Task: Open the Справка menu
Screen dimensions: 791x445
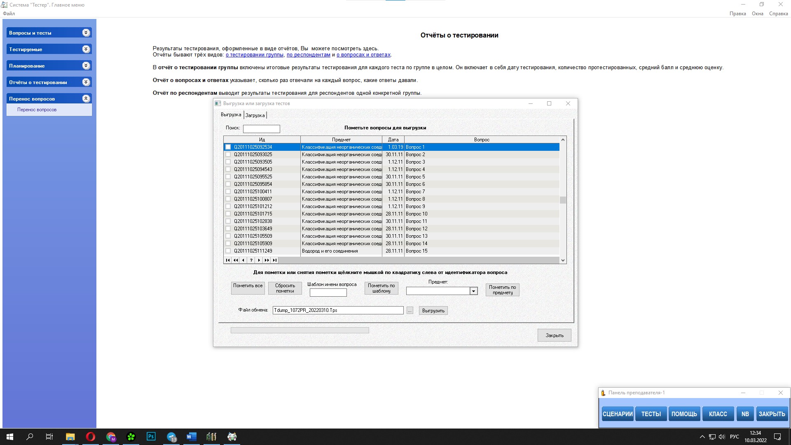Action: (778, 14)
